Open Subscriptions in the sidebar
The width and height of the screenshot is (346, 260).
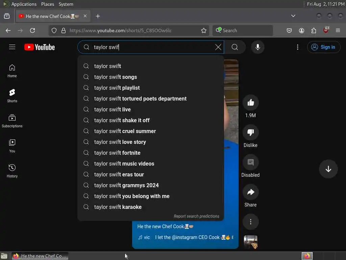tap(12, 121)
